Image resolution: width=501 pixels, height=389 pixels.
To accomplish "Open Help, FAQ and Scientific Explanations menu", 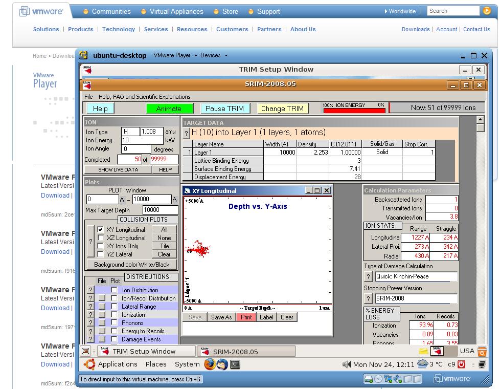I will pyautogui.click(x=144, y=97).
